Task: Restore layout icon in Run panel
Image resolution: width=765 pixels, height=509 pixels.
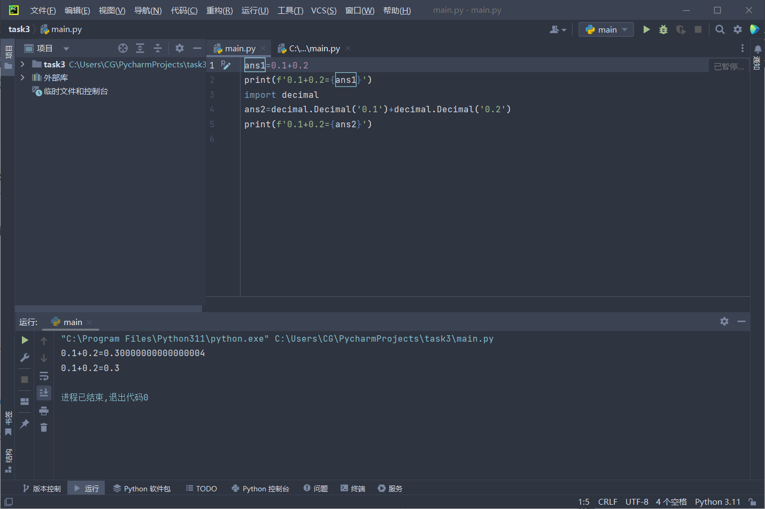Action: coord(25,402)
